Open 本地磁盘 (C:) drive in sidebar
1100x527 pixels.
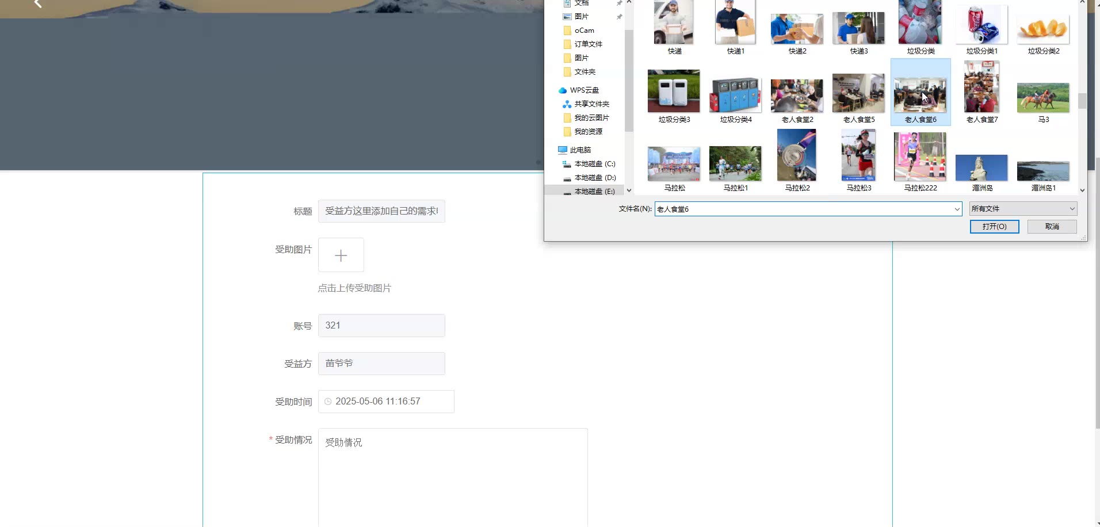click(594, 164)
